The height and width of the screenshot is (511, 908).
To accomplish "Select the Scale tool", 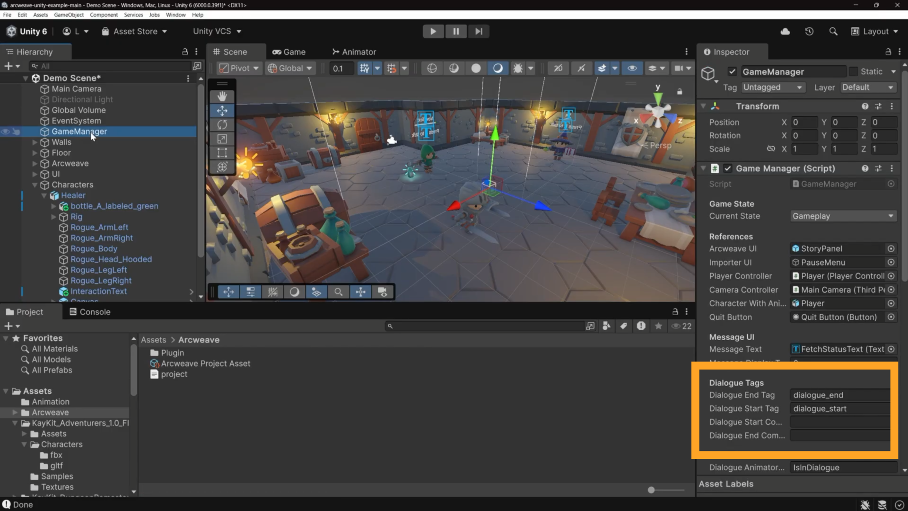I will 222,139.
